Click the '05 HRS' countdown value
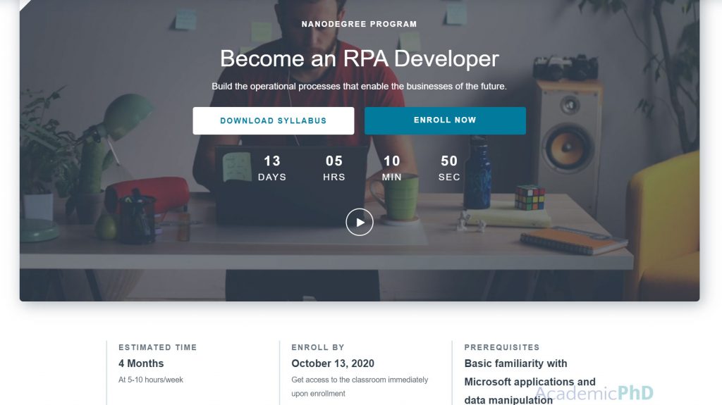 click(x=334, y=168)
